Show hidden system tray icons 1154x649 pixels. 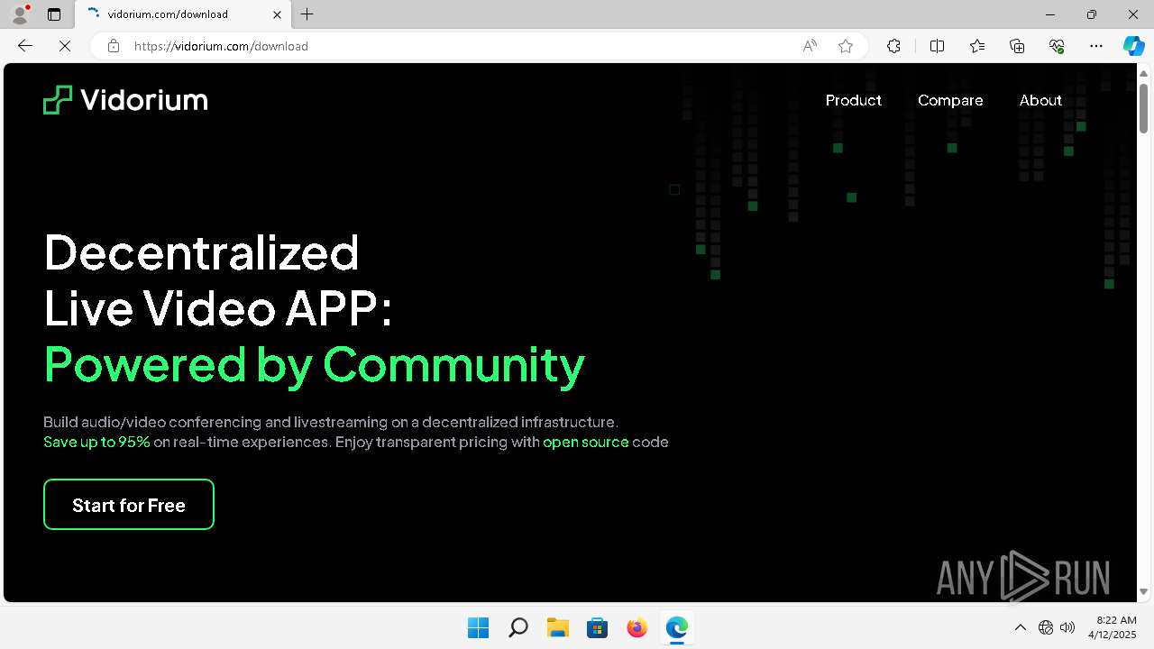[1020, 627]
